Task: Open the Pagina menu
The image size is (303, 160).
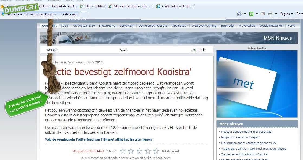Action: pyautogui.click(x=286, y=14)
